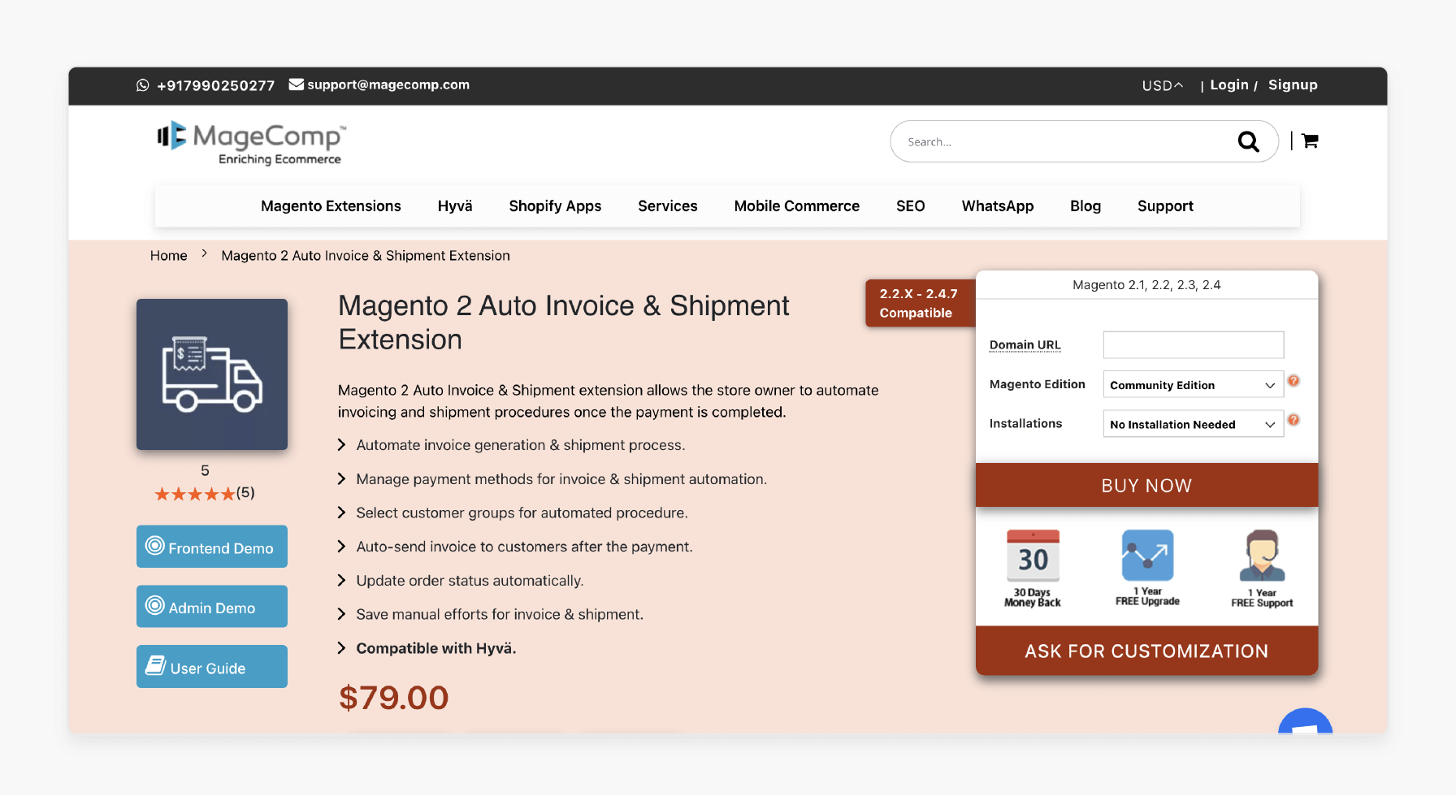Click ASK FOR CUSTOMIZATION button
The width and height of the screenshot is (1456, 796).
(1146, 651)
